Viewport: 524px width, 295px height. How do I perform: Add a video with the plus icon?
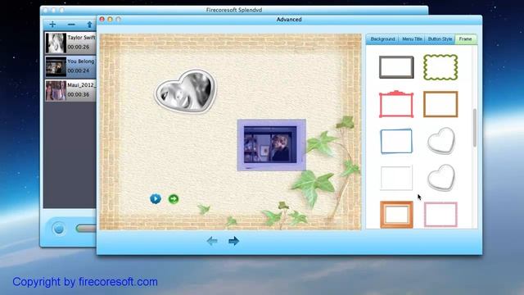tap(52, 25)
